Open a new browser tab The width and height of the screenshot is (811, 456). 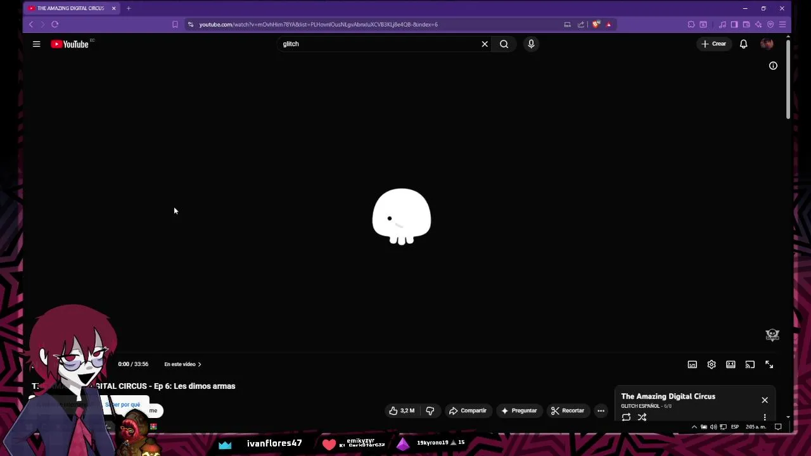click(x=128, y=8)
